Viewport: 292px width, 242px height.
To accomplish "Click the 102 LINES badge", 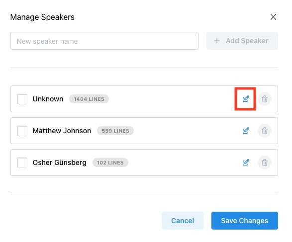I will point(110,162).
